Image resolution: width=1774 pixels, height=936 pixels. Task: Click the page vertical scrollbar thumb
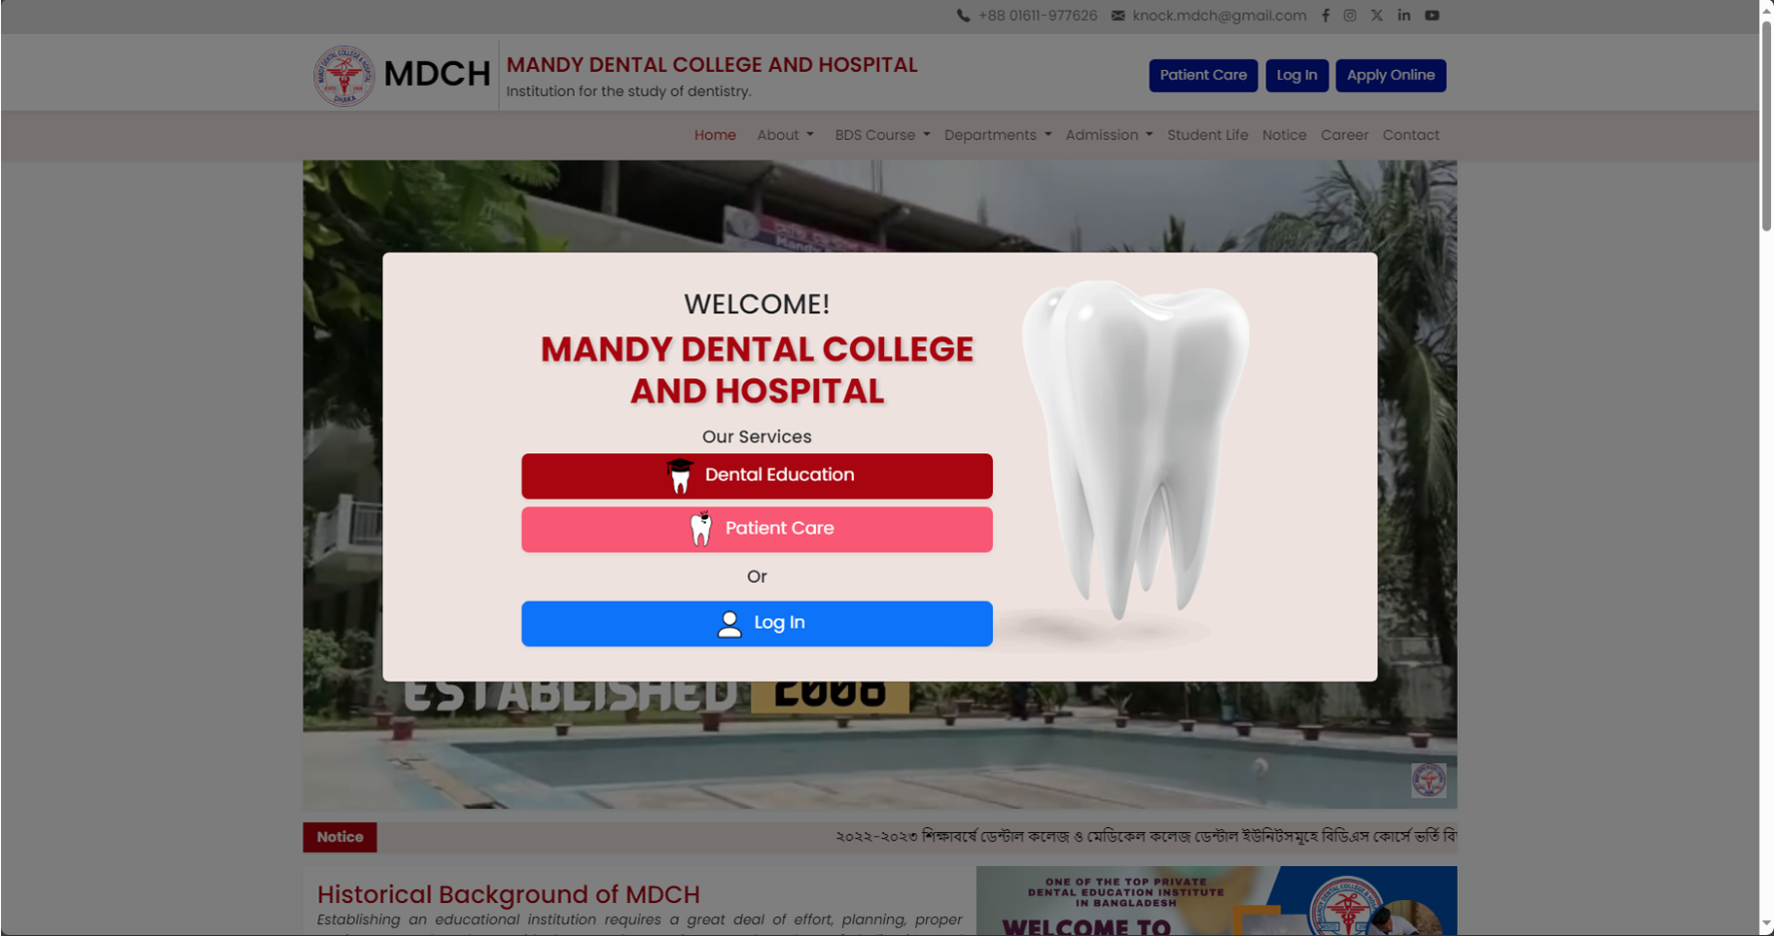point(1766,124)
